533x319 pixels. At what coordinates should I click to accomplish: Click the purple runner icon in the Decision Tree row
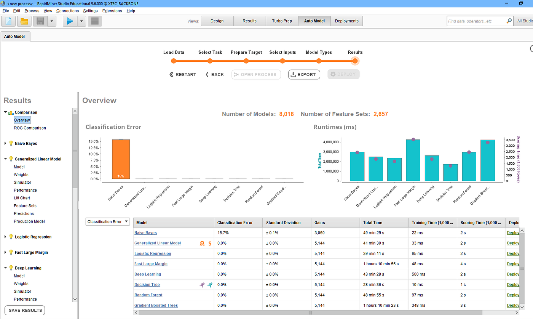pos(202,285)
